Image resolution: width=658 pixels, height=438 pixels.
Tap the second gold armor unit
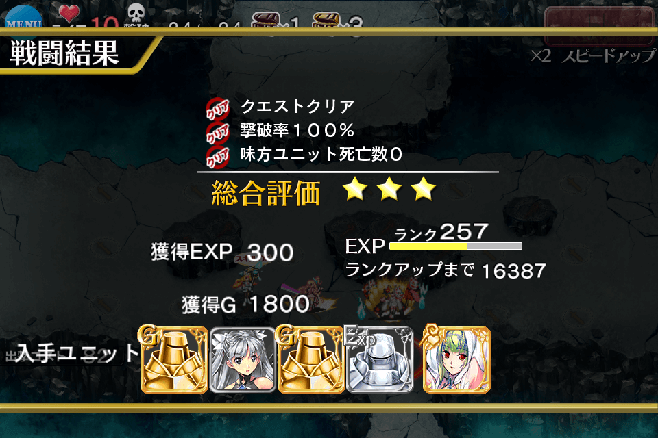click(x=310, y=359)
